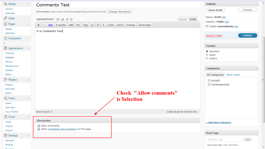
Task: Open the Most Used categories tab
Action: (233, 75)
